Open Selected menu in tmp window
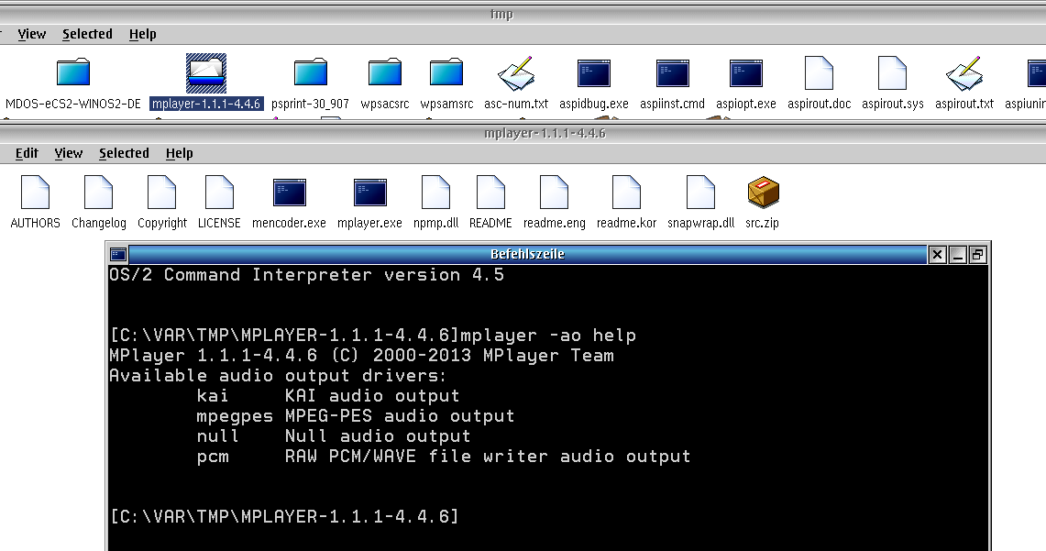 pyautogui.click(x=87, y=34)
